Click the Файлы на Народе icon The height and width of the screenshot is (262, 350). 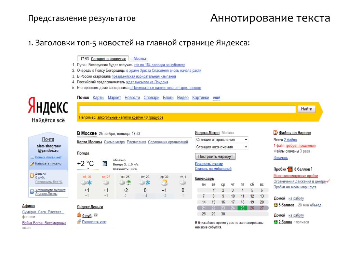tap(275, 133)
